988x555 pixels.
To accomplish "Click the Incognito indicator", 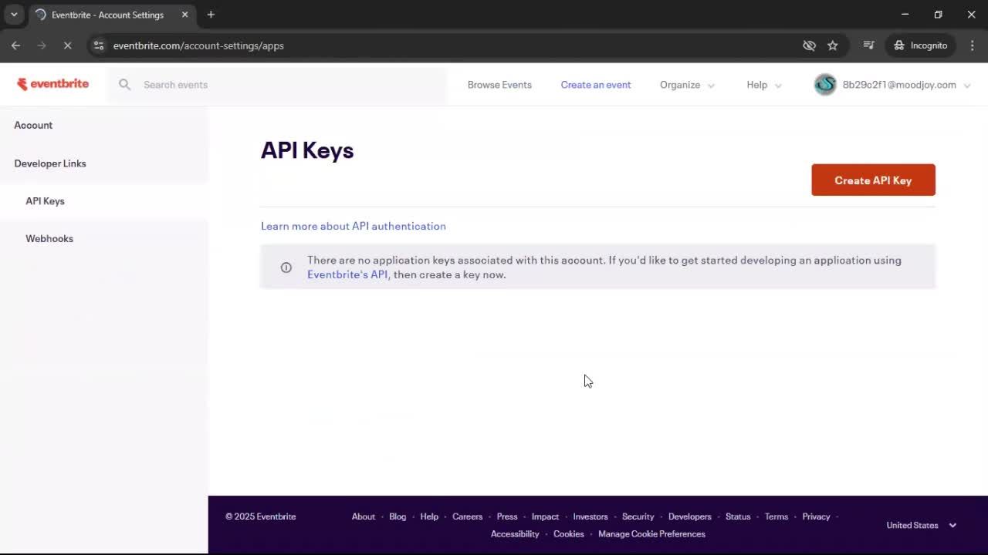I will (920, 45).
